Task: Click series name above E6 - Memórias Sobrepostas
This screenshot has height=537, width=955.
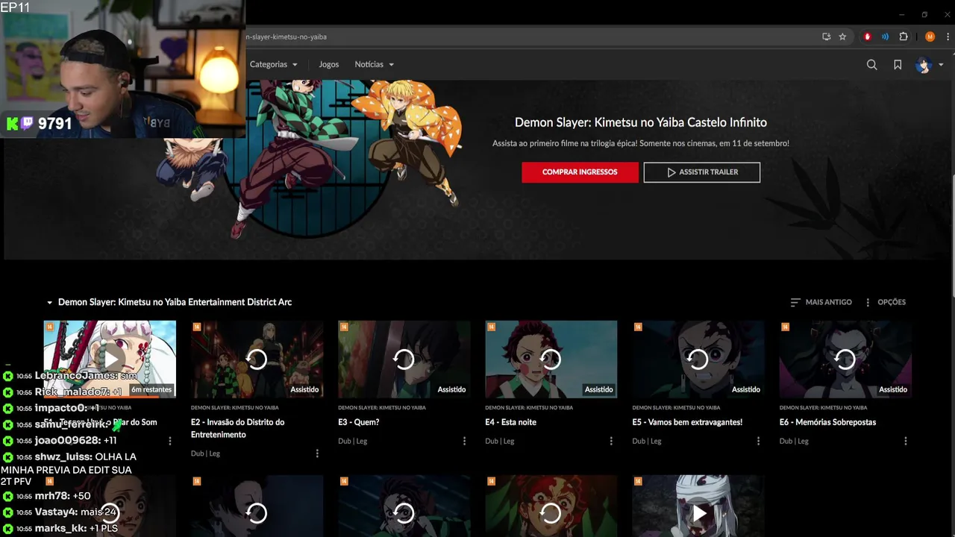Action: 823,408
